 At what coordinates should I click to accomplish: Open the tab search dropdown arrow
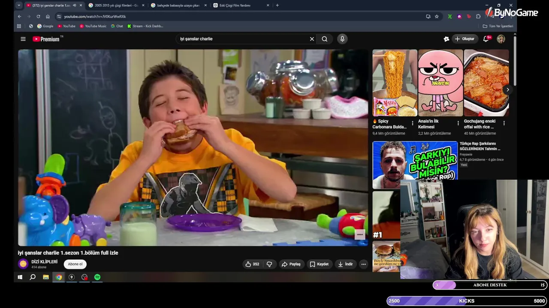[x=19, y=6]
